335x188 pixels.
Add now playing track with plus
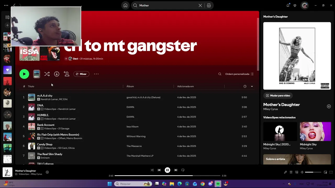pos(47,172)
